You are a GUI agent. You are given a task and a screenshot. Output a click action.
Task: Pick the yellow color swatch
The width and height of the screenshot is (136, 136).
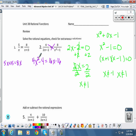point(38,125)
